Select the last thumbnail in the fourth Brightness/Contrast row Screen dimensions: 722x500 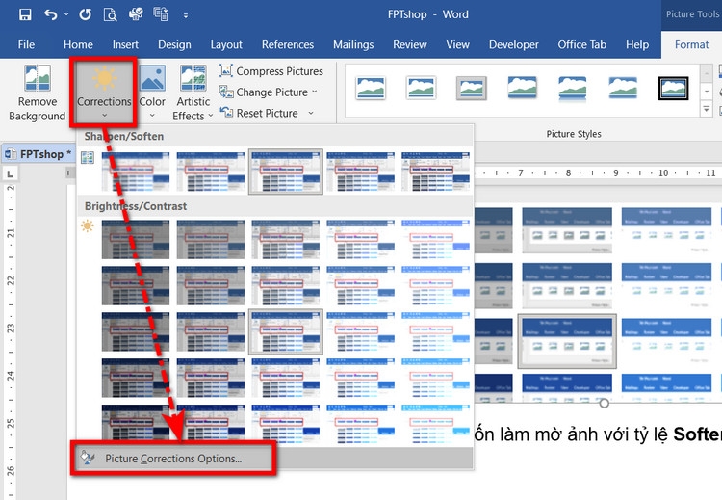[x=435, y=378]
